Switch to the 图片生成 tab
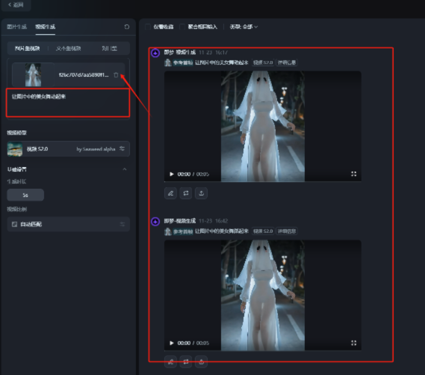The width and height of the screenshot is (425, 375). [17, 27]
